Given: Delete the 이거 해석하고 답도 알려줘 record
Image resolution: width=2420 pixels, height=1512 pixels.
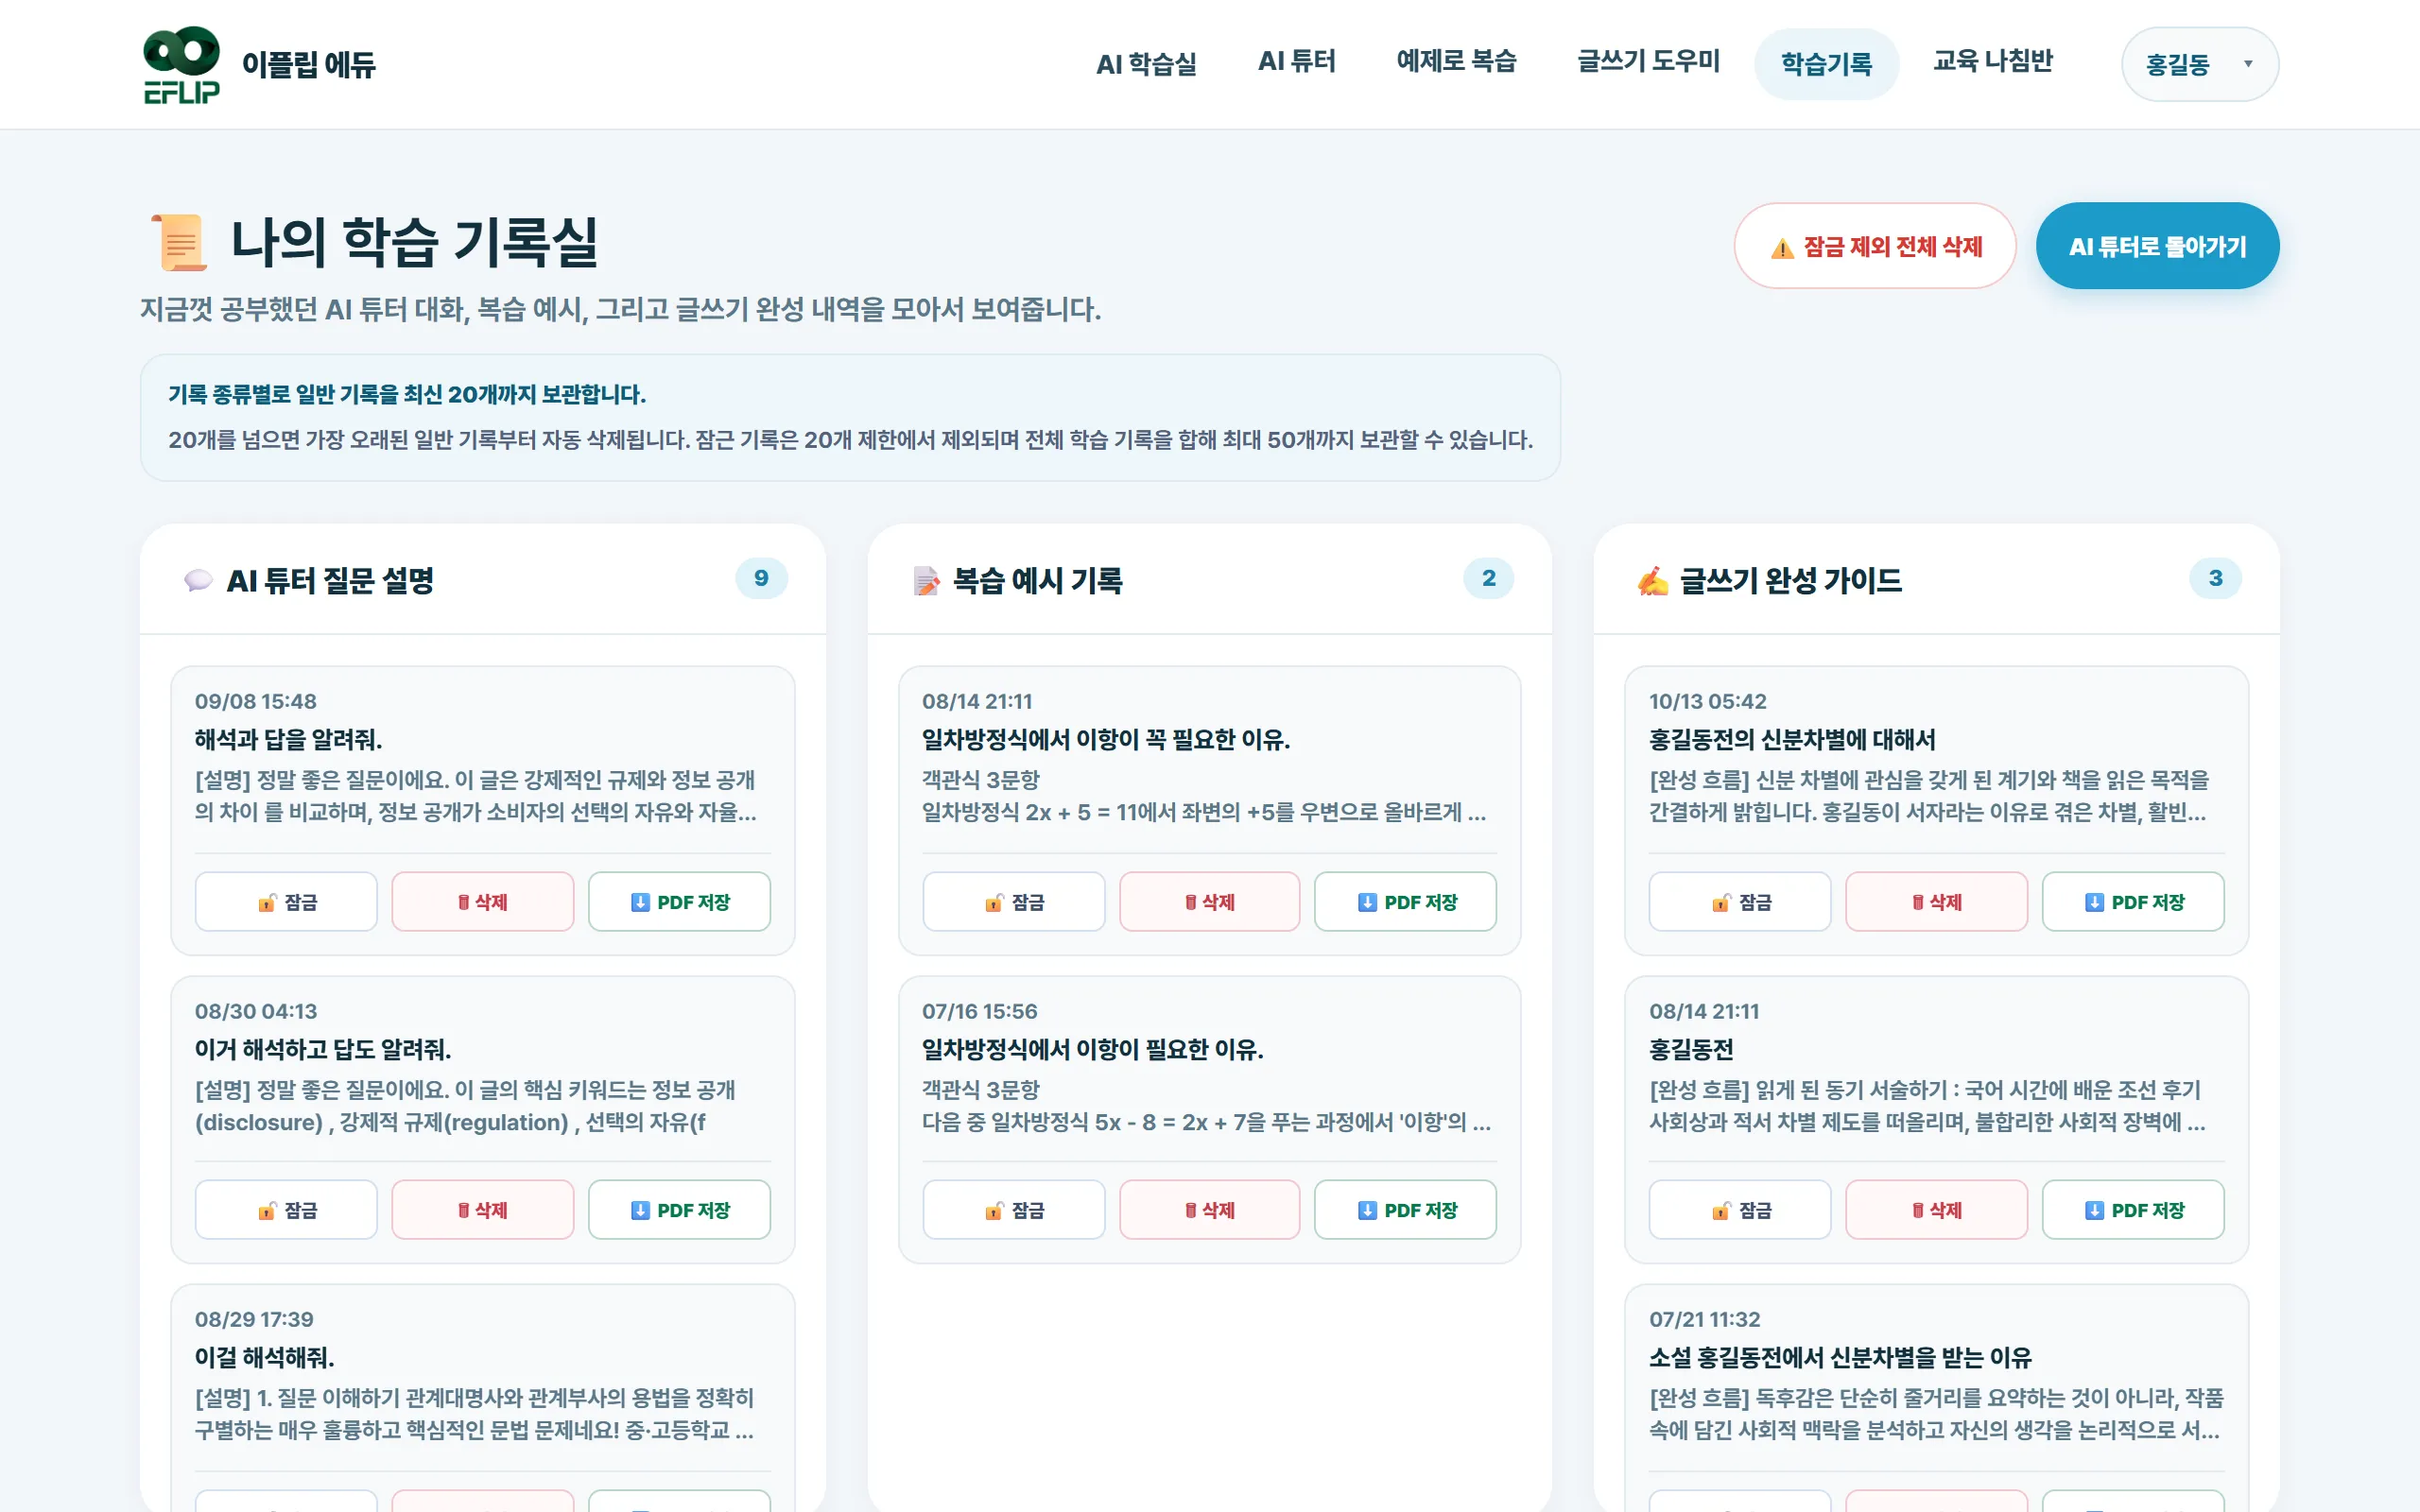Looking at the screenshot, I should (483, 1210).
